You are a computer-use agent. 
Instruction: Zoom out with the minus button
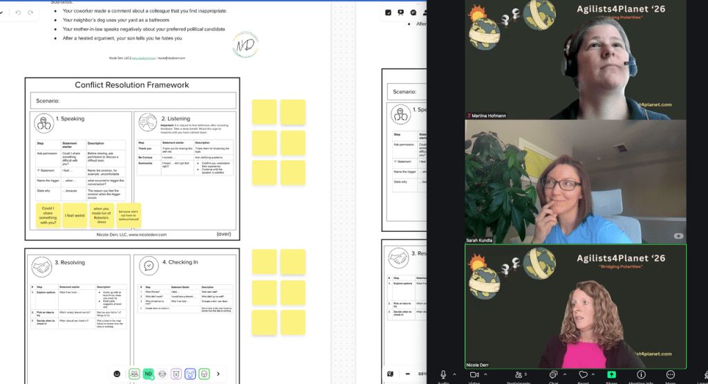408,374
